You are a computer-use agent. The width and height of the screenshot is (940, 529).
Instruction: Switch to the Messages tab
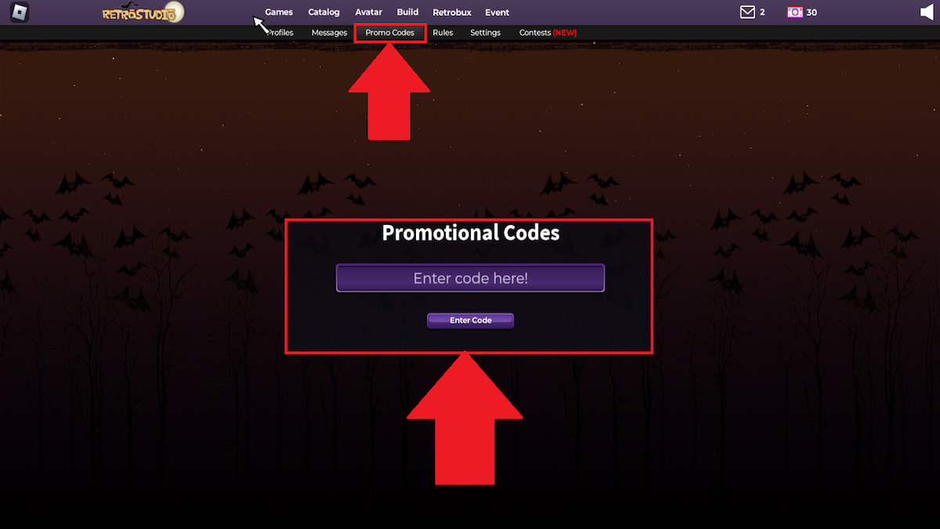329,33
